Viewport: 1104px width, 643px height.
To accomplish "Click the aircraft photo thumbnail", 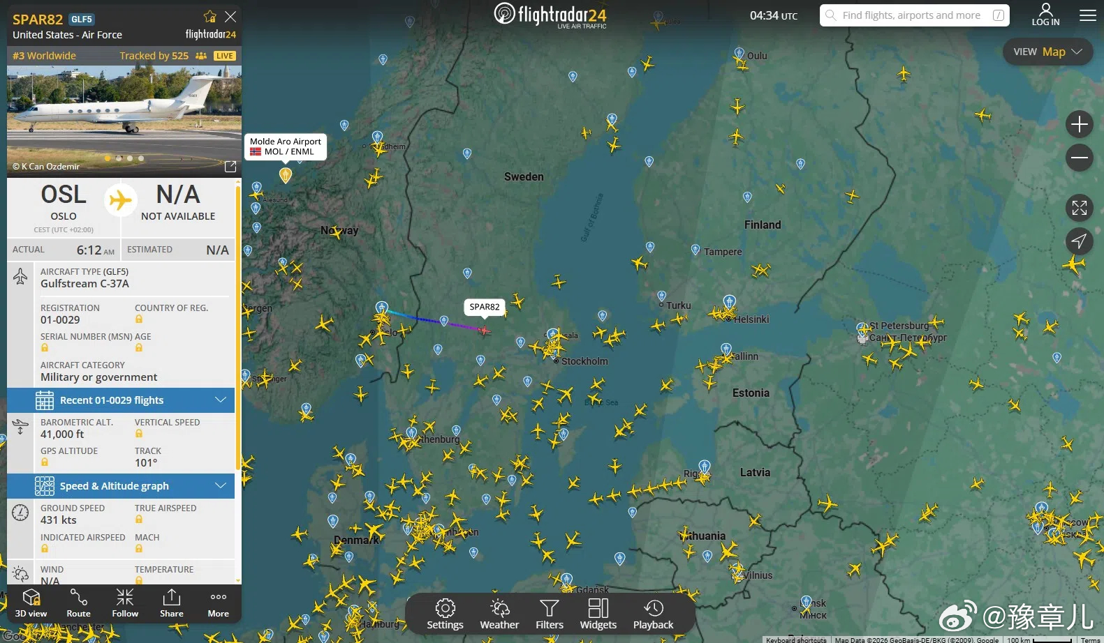I will click(x=124, y=120).
